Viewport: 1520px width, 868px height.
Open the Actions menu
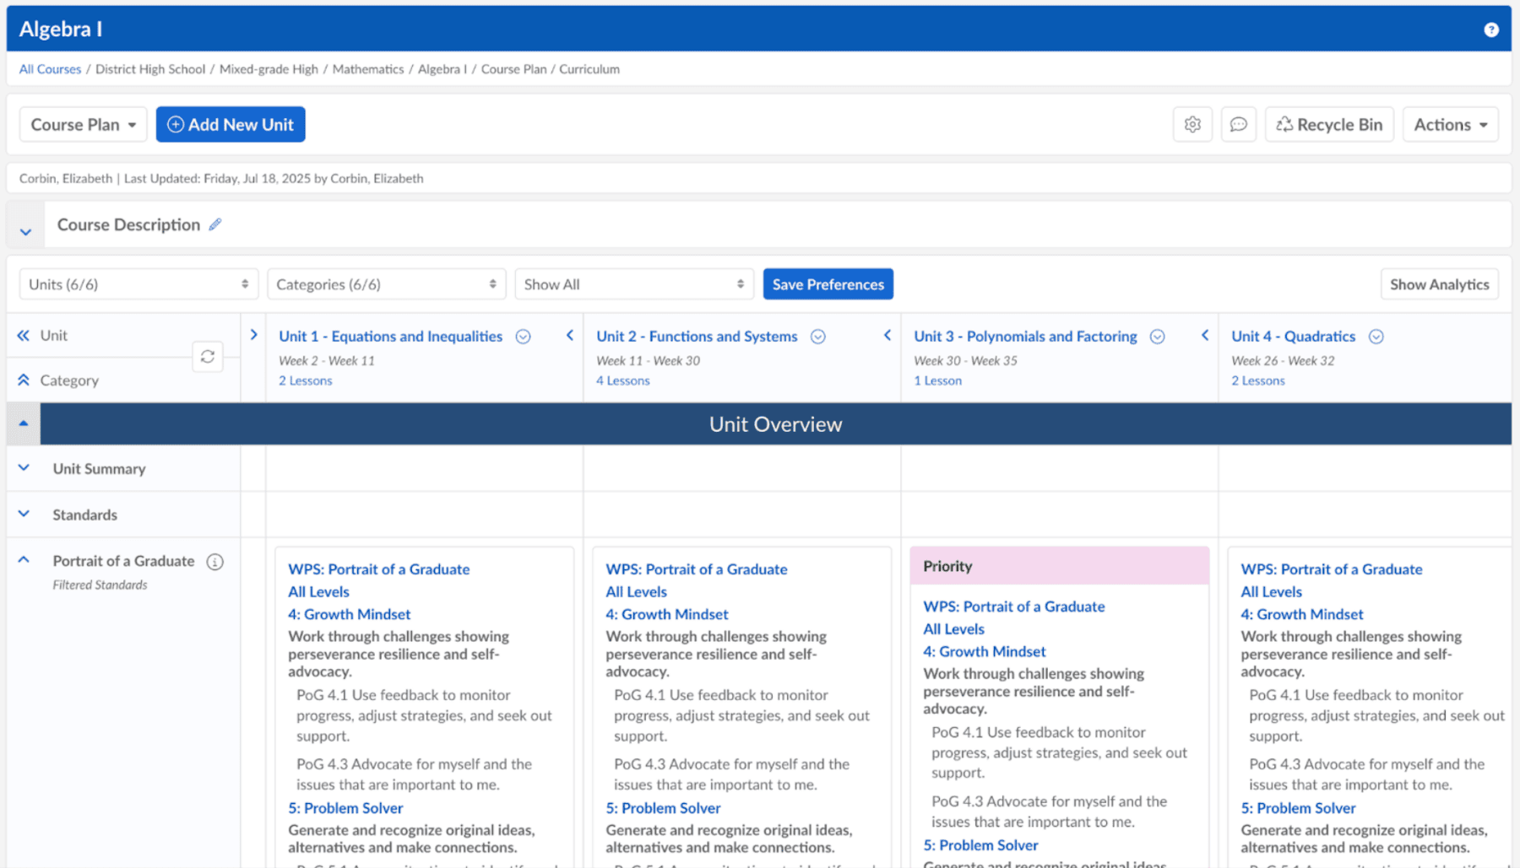pos(1449,125)
